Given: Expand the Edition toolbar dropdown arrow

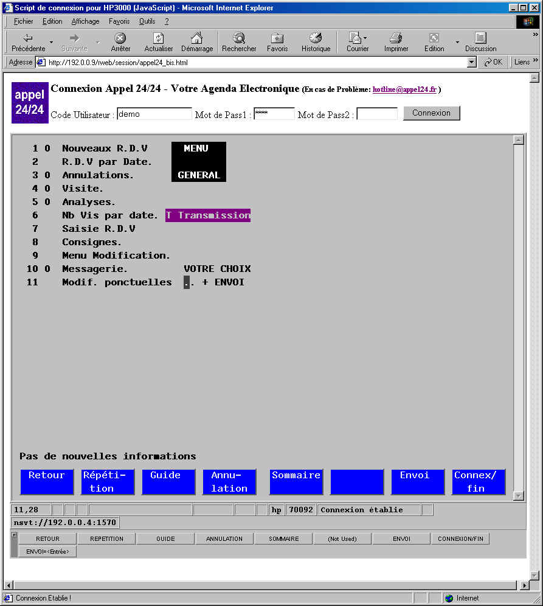Looking at the screenshot, I should tap(458, 42).
